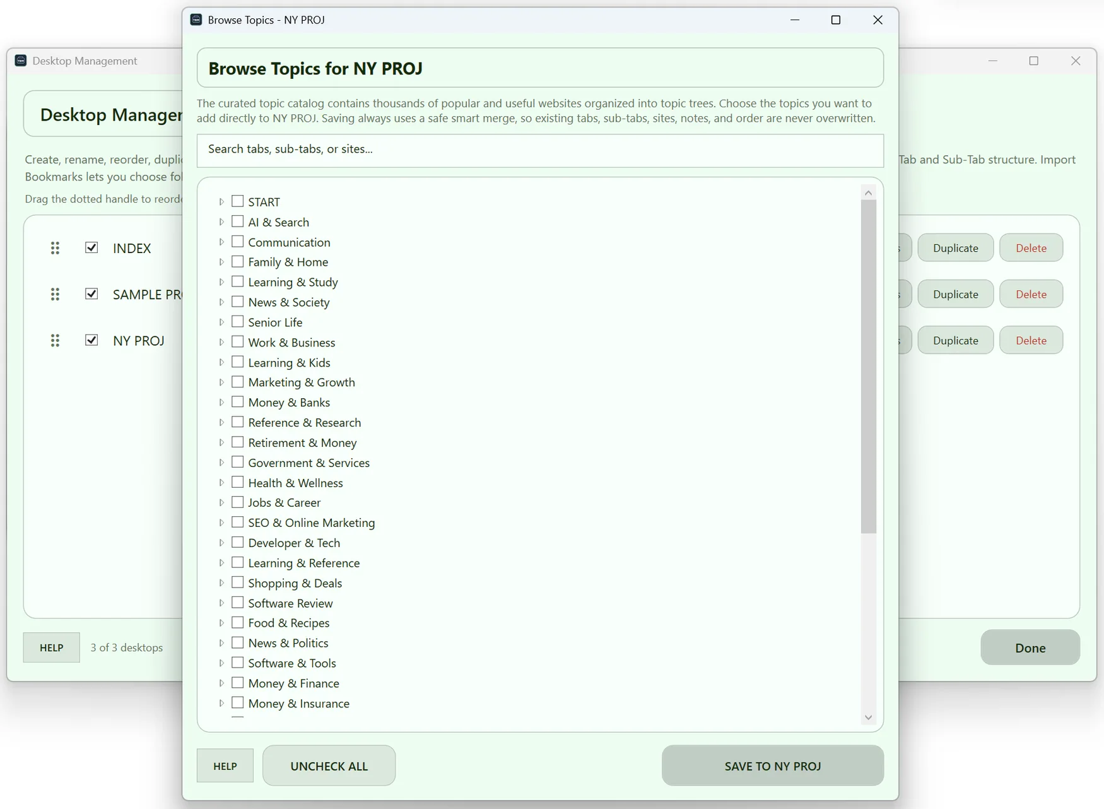Expand the Communication topic tree

point(221,242)
